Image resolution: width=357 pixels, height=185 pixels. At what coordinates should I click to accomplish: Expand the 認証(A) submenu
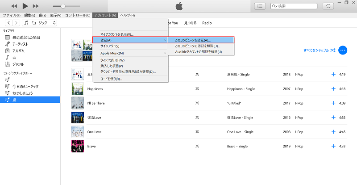[130, 40]
